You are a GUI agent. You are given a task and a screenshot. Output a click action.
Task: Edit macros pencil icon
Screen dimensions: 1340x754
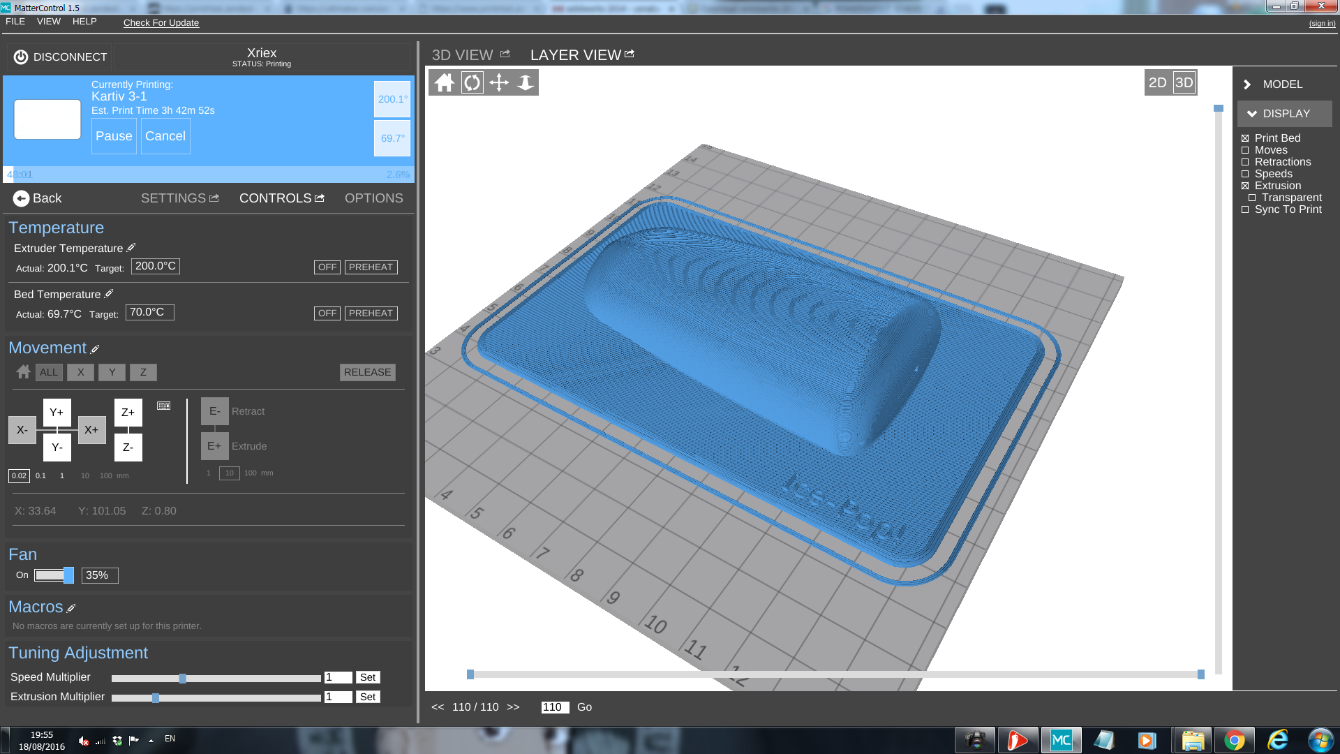(x=71, y=608)
